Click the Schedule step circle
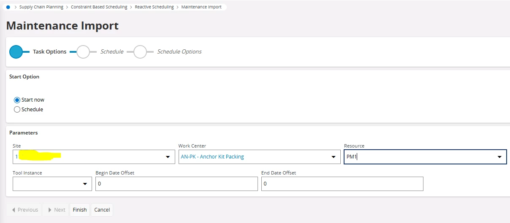Viewport: 510px width, 223px height. [83, 51]
